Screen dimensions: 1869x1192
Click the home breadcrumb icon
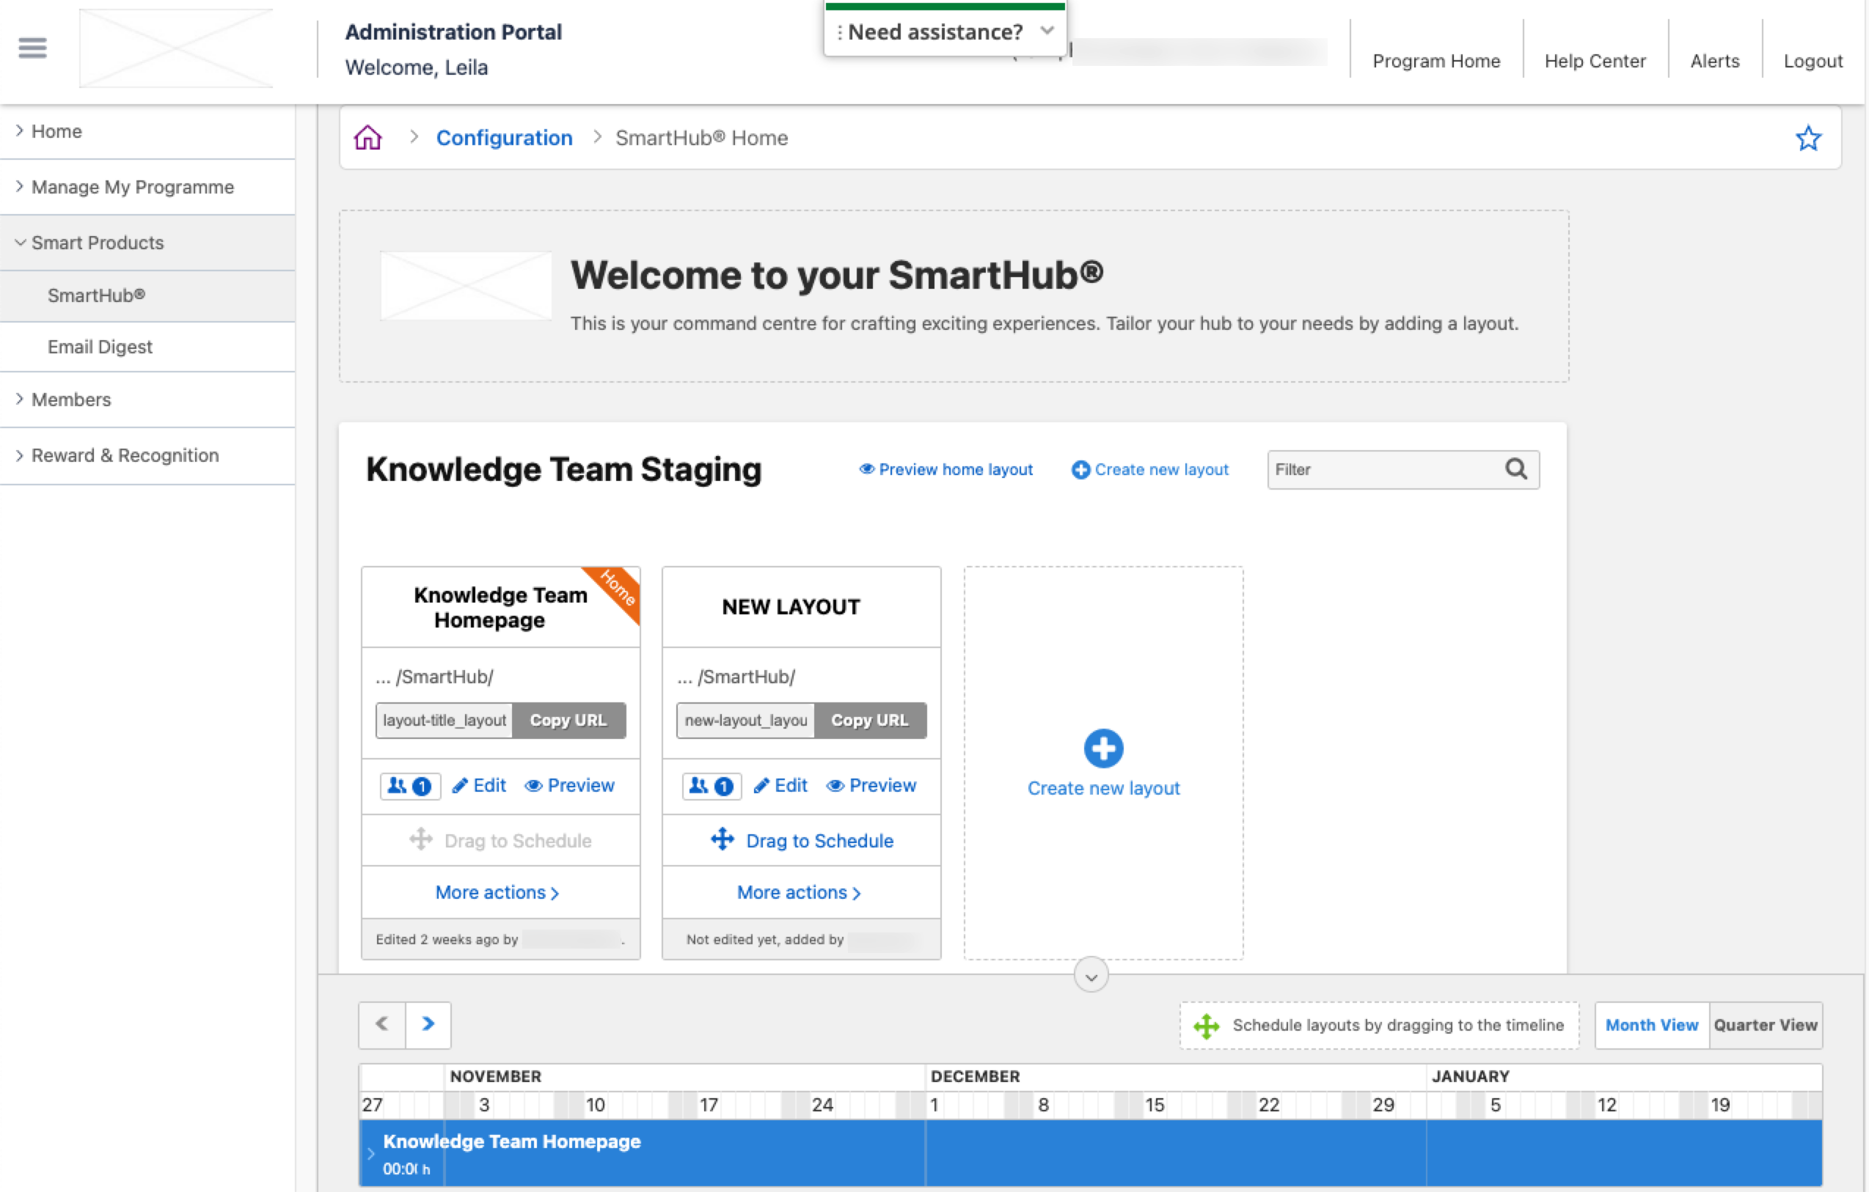[368, 138]
